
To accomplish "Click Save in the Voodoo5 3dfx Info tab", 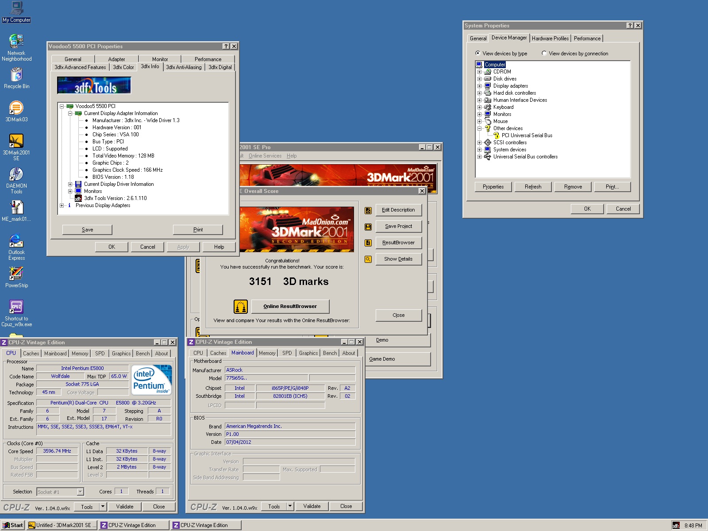I will (x=87, y=230).
